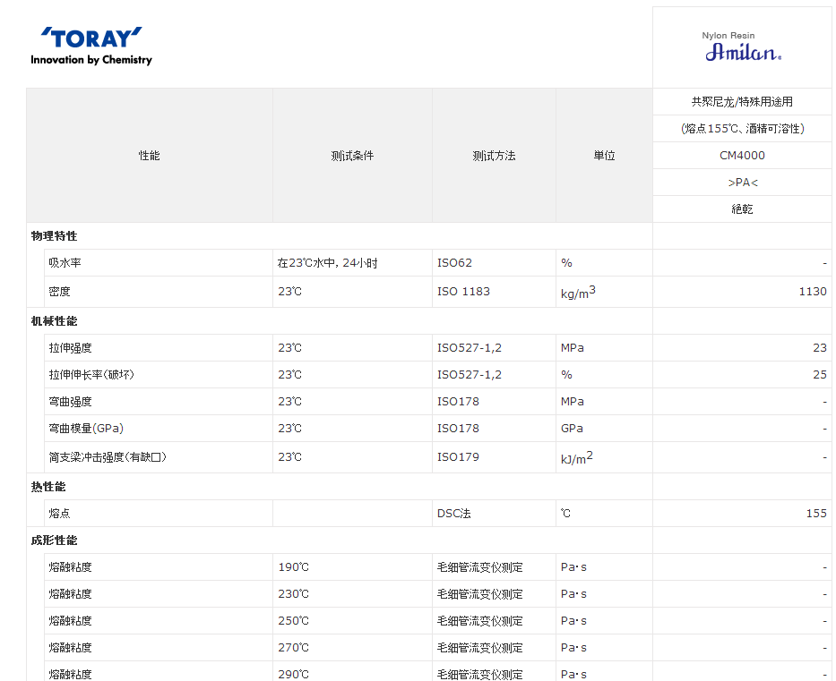Click the Amilan Nylon Resin logo
Screen dimensions: 836x681
743,47
